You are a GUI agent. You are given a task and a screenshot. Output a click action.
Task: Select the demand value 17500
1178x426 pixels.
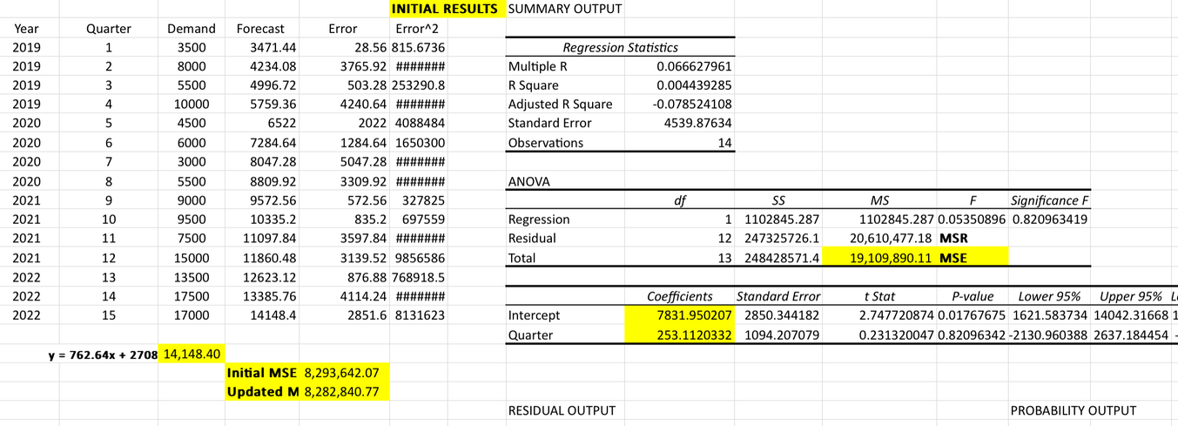click(191, 296)
